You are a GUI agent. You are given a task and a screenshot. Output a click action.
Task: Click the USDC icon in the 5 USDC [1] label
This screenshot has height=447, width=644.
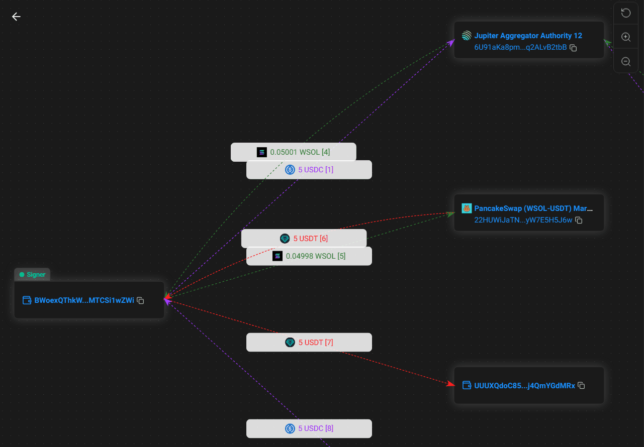[290, 170]
